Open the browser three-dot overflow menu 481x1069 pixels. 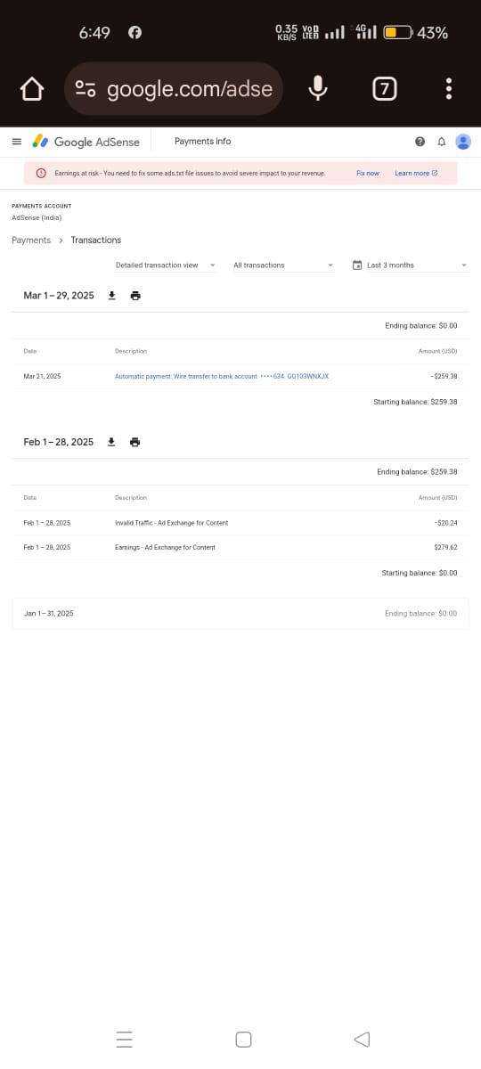coord(448,89)
